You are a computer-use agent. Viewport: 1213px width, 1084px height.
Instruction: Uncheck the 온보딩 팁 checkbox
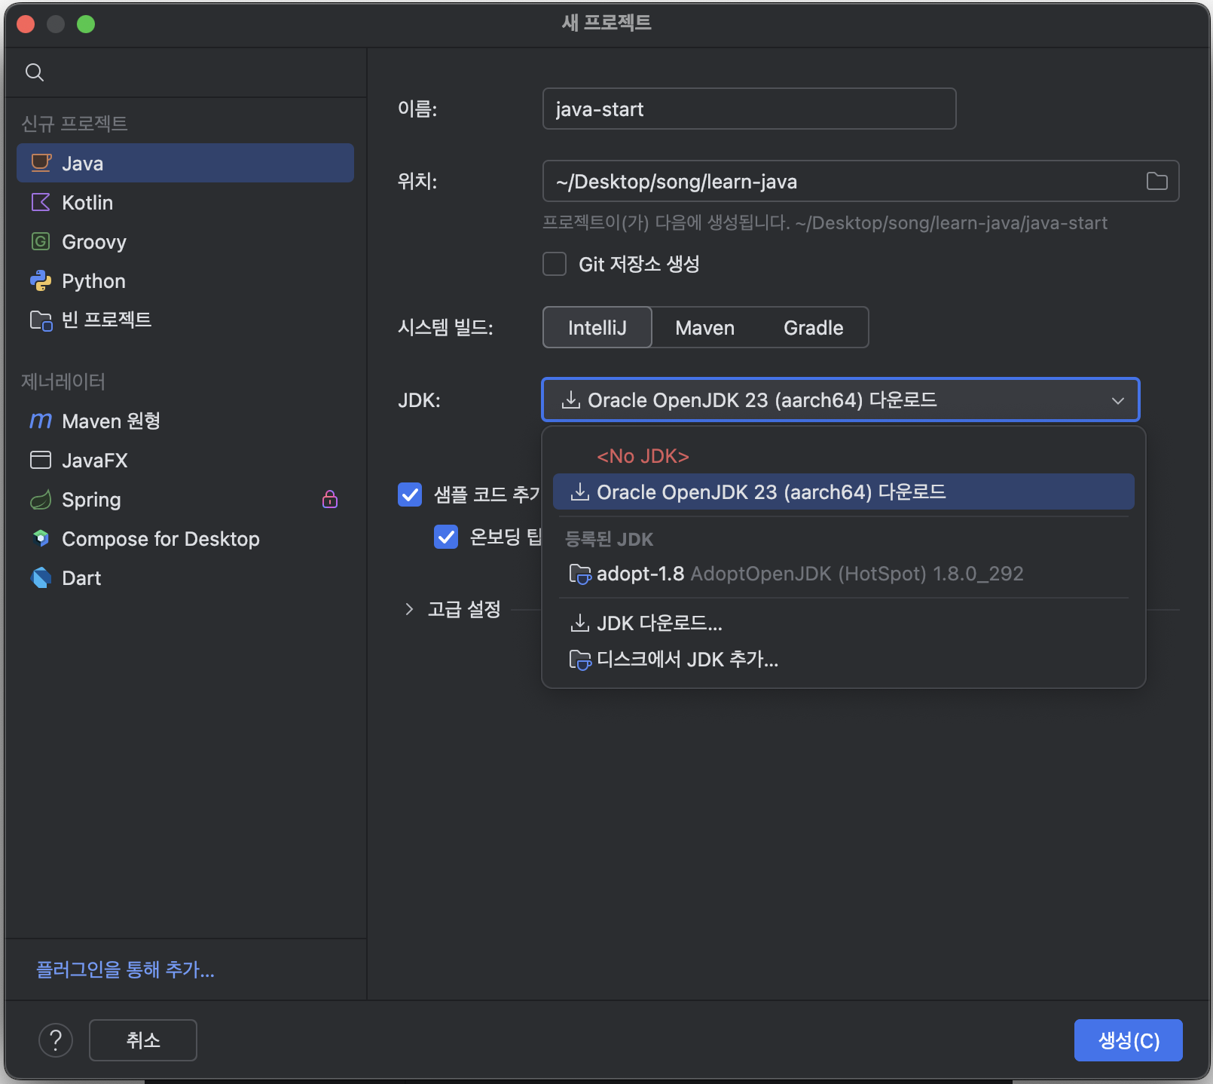point(446,537)
